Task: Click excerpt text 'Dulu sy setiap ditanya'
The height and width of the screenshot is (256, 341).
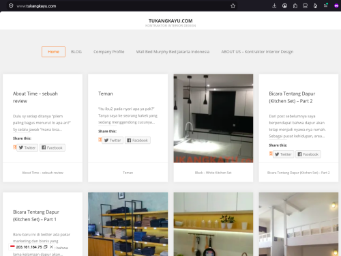Action: (38, 116)
